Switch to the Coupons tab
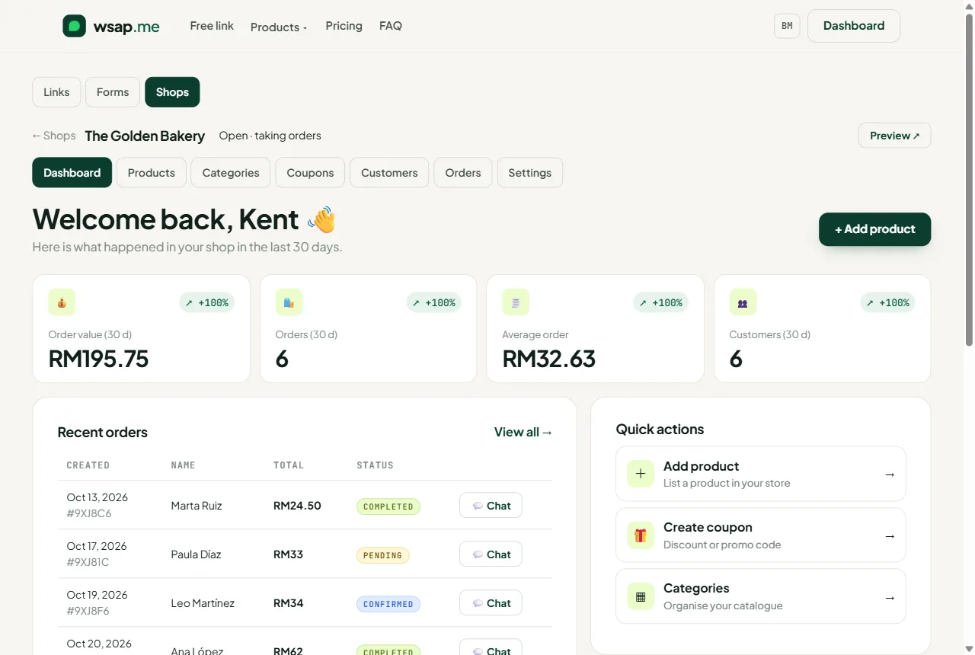 (310, 173)
